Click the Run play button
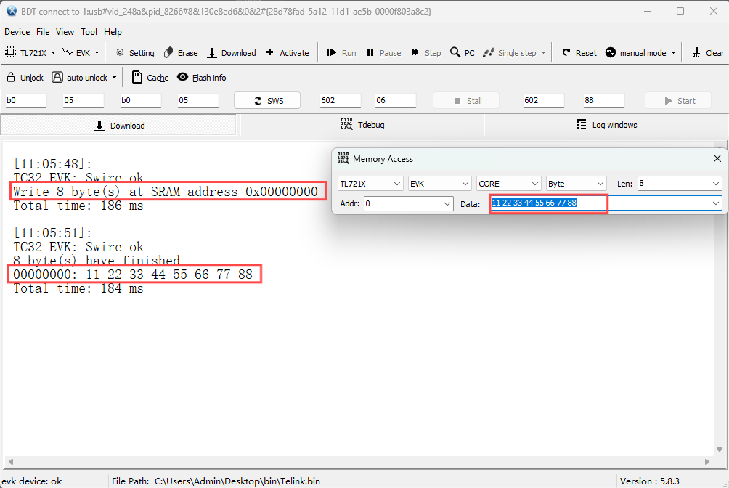This screenshot has height=488, width=729. [x=341, y=52]
